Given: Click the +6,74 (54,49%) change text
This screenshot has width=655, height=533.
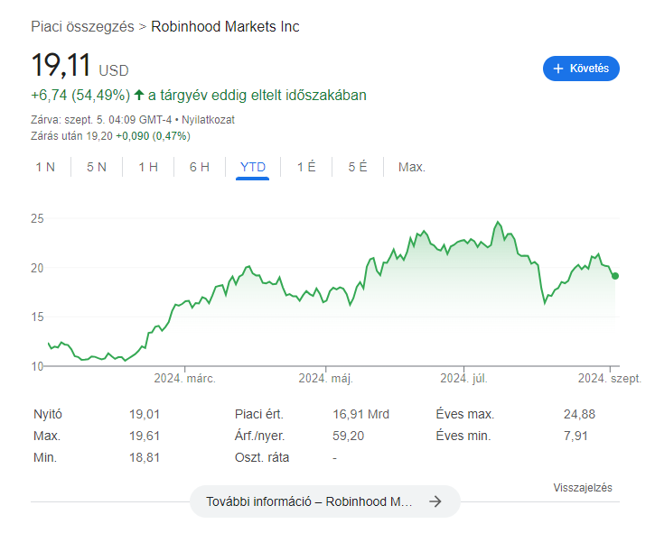Looking at the screenshot, I should 80,96.
